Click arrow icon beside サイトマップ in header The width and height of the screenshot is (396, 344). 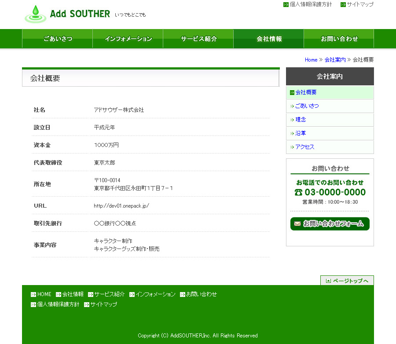(x=343, y=4)
